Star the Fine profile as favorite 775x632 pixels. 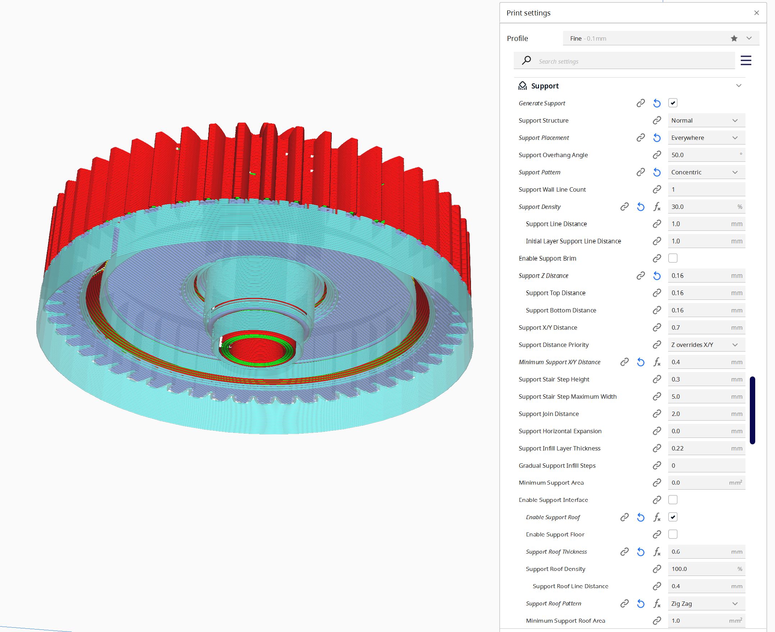734,38
